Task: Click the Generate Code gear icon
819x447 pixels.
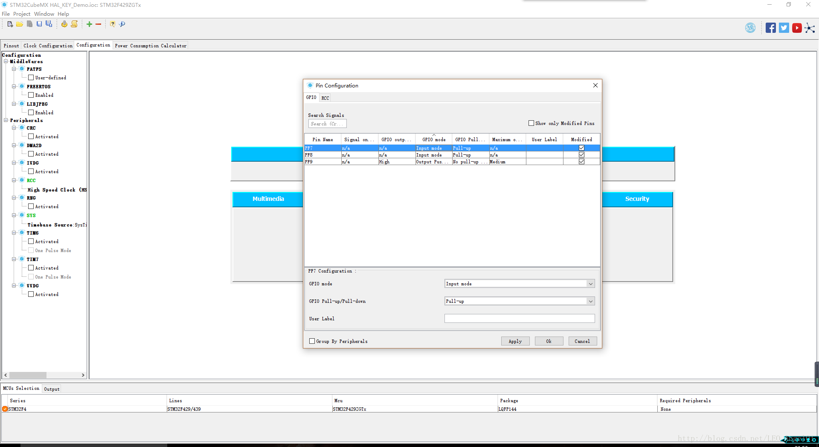Action: [64, 24]
